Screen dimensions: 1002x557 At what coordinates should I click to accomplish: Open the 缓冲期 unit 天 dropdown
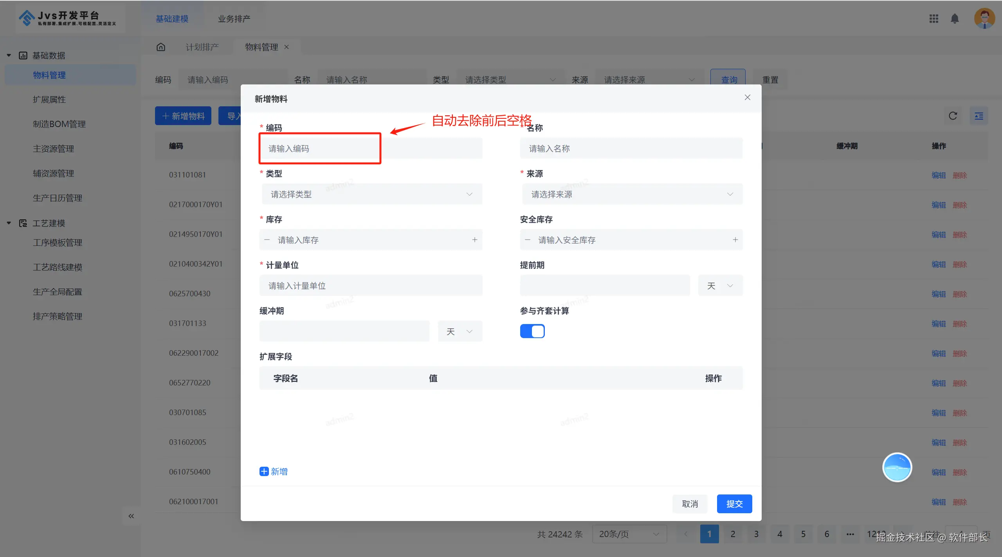(x=460, y=331)
